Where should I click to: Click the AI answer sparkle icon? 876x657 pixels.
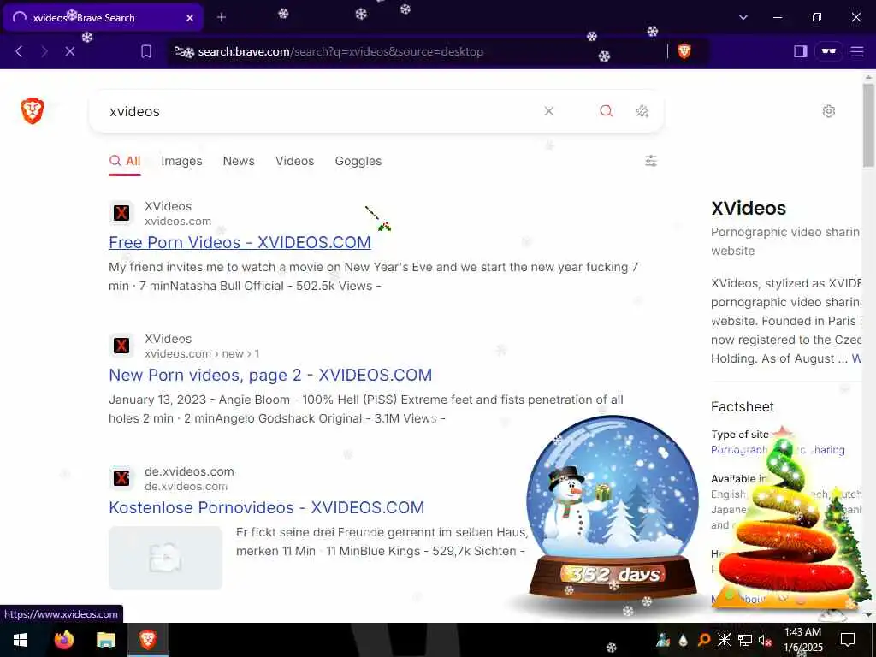642,111
